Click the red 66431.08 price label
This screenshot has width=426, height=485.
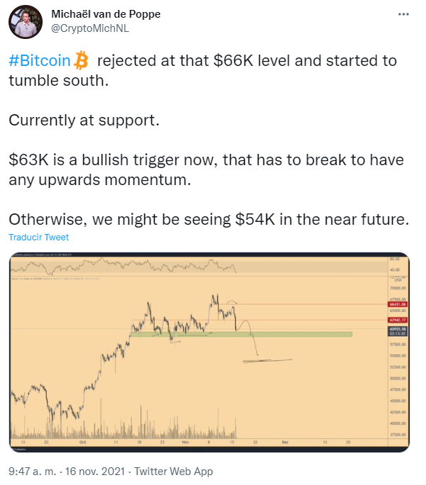397,303
